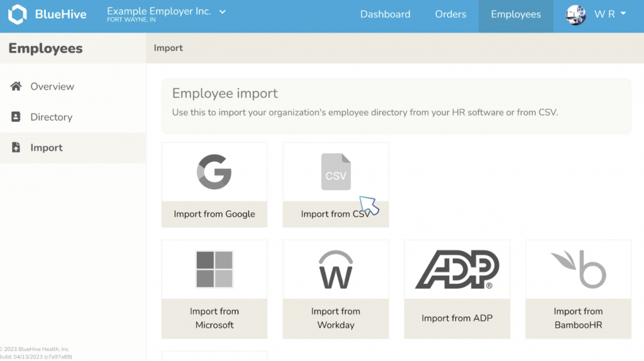This screenshot has width=644, height=361.
Task: Click the Google G logo
Action: [214, 171]
